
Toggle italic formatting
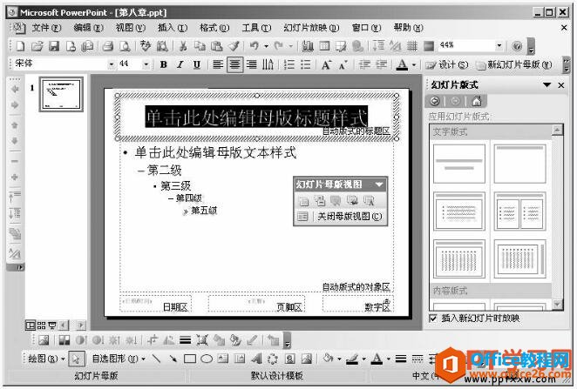tap(180, 65)
